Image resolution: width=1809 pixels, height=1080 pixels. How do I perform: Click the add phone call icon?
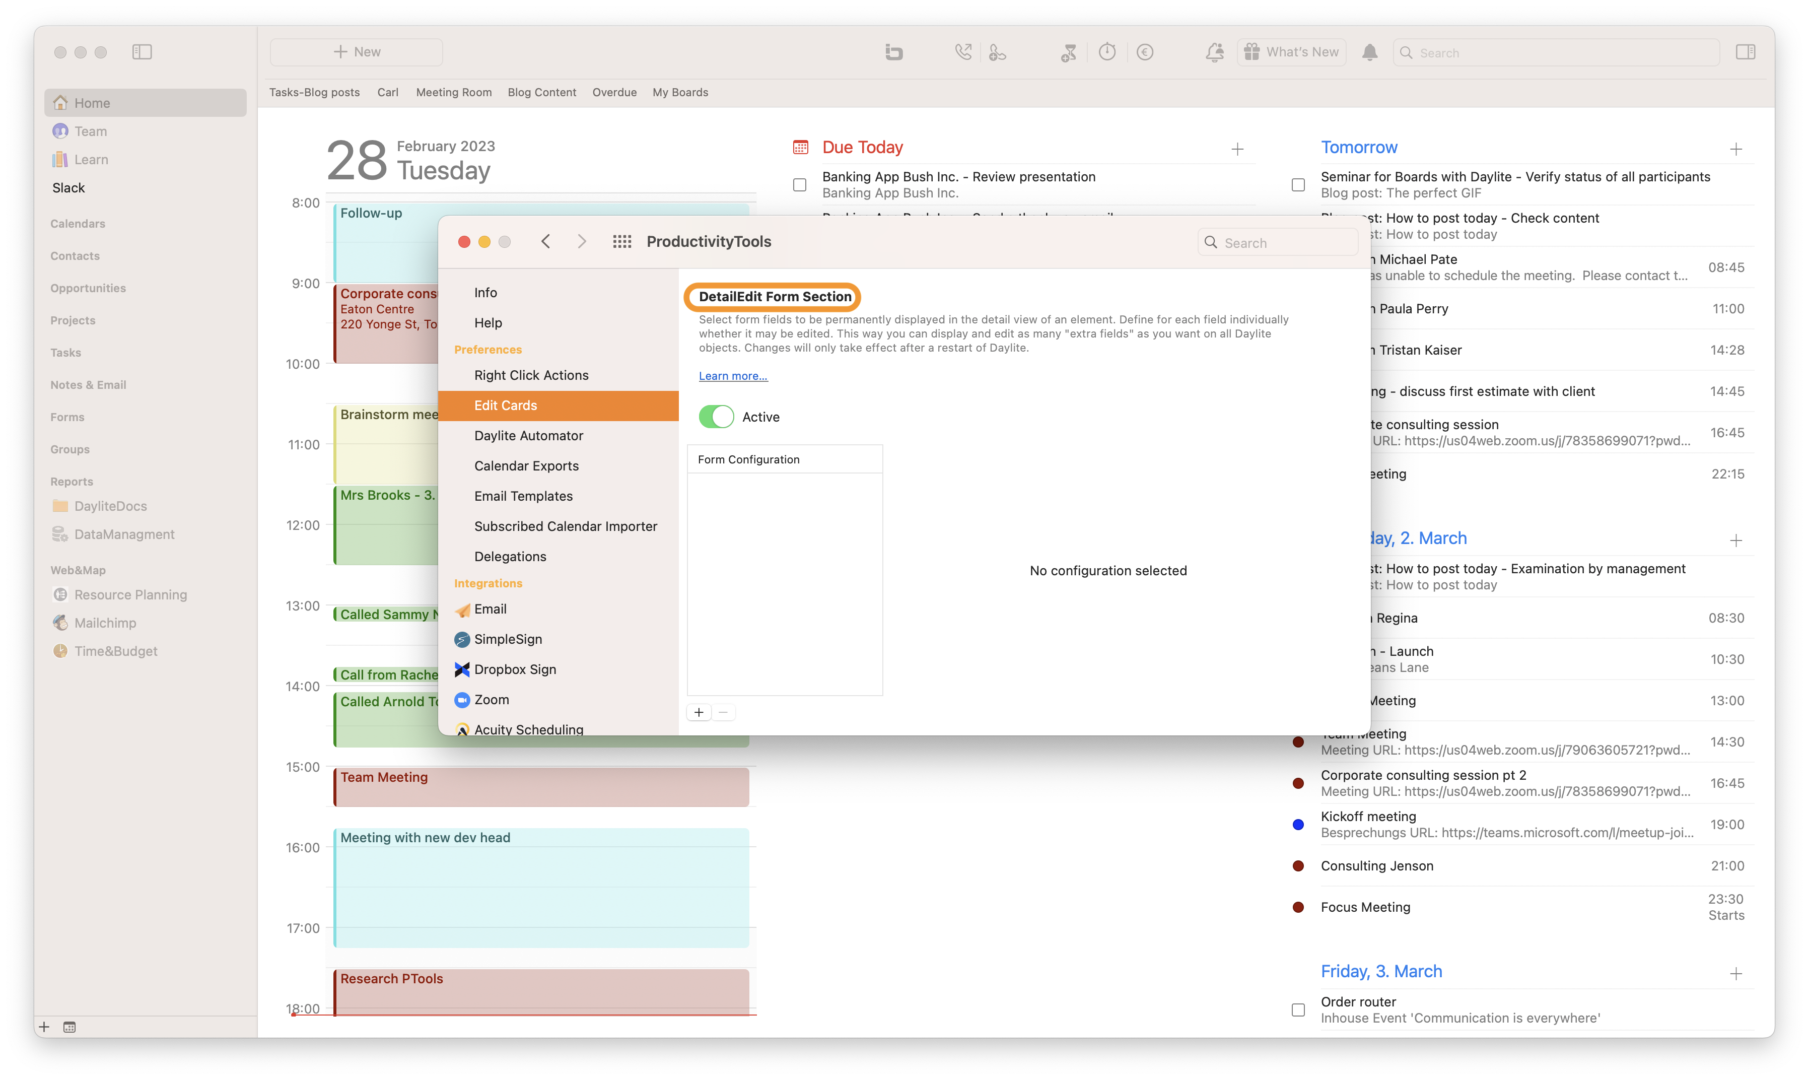(x=997, y=52)
